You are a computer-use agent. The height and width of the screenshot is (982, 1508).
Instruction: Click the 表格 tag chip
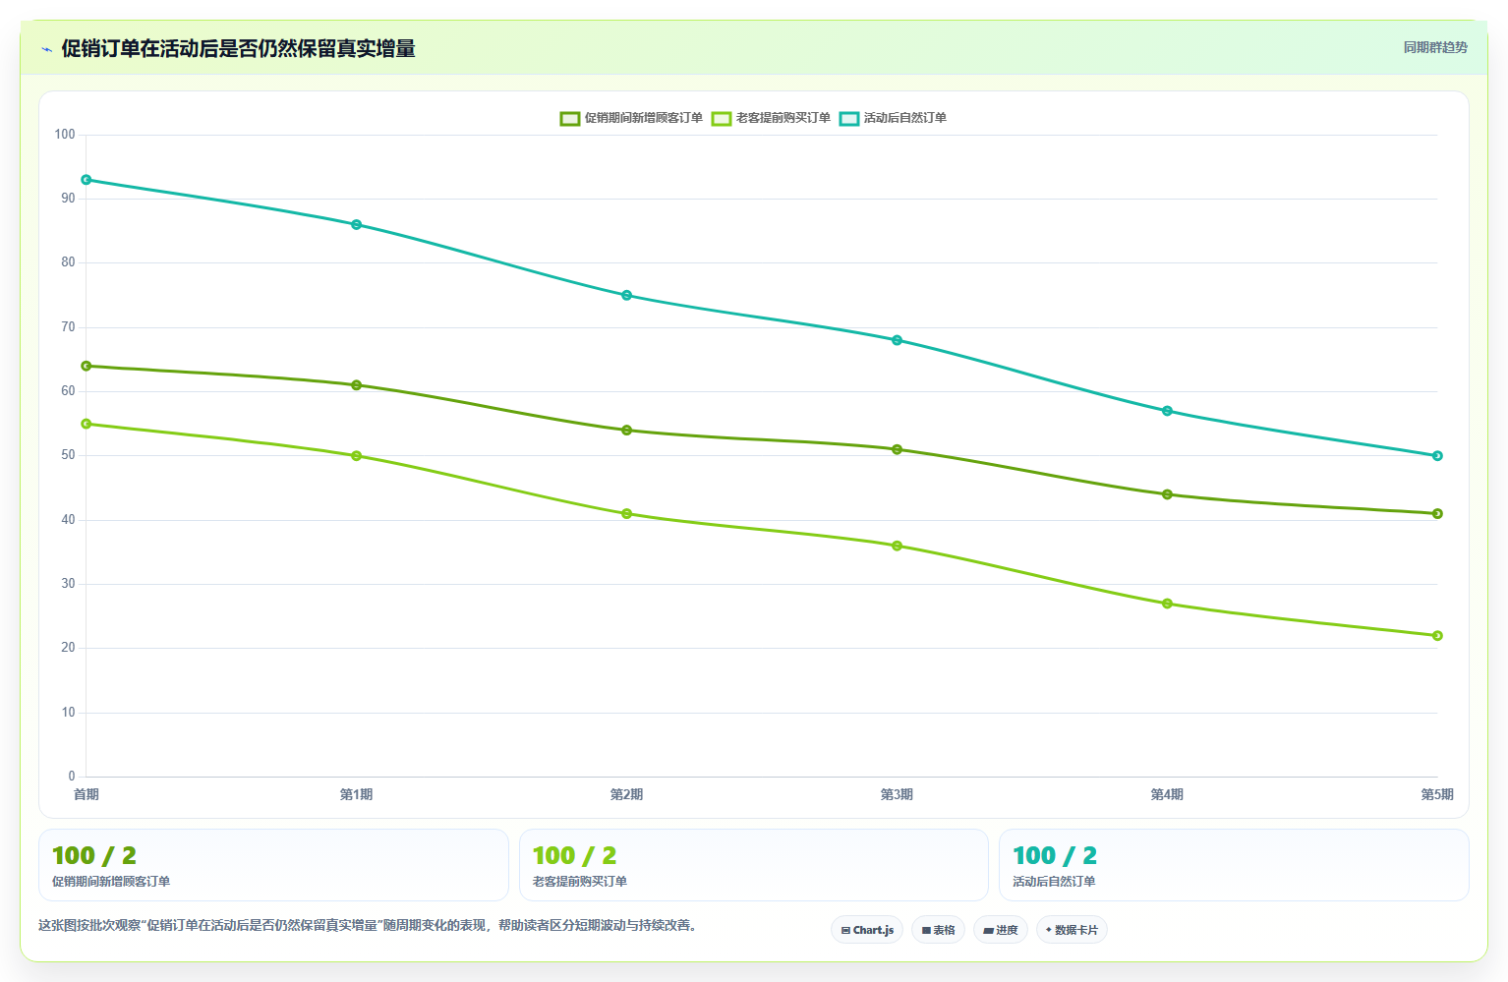tap(938, 930)
